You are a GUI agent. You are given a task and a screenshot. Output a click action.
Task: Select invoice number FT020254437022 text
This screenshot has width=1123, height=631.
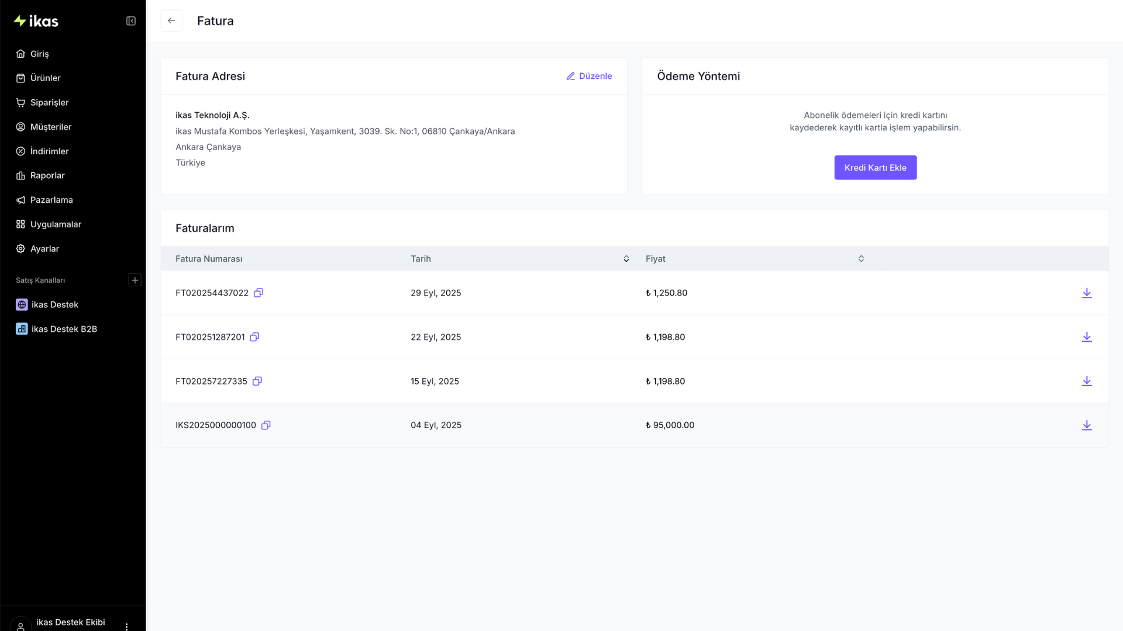click(212, 293)
